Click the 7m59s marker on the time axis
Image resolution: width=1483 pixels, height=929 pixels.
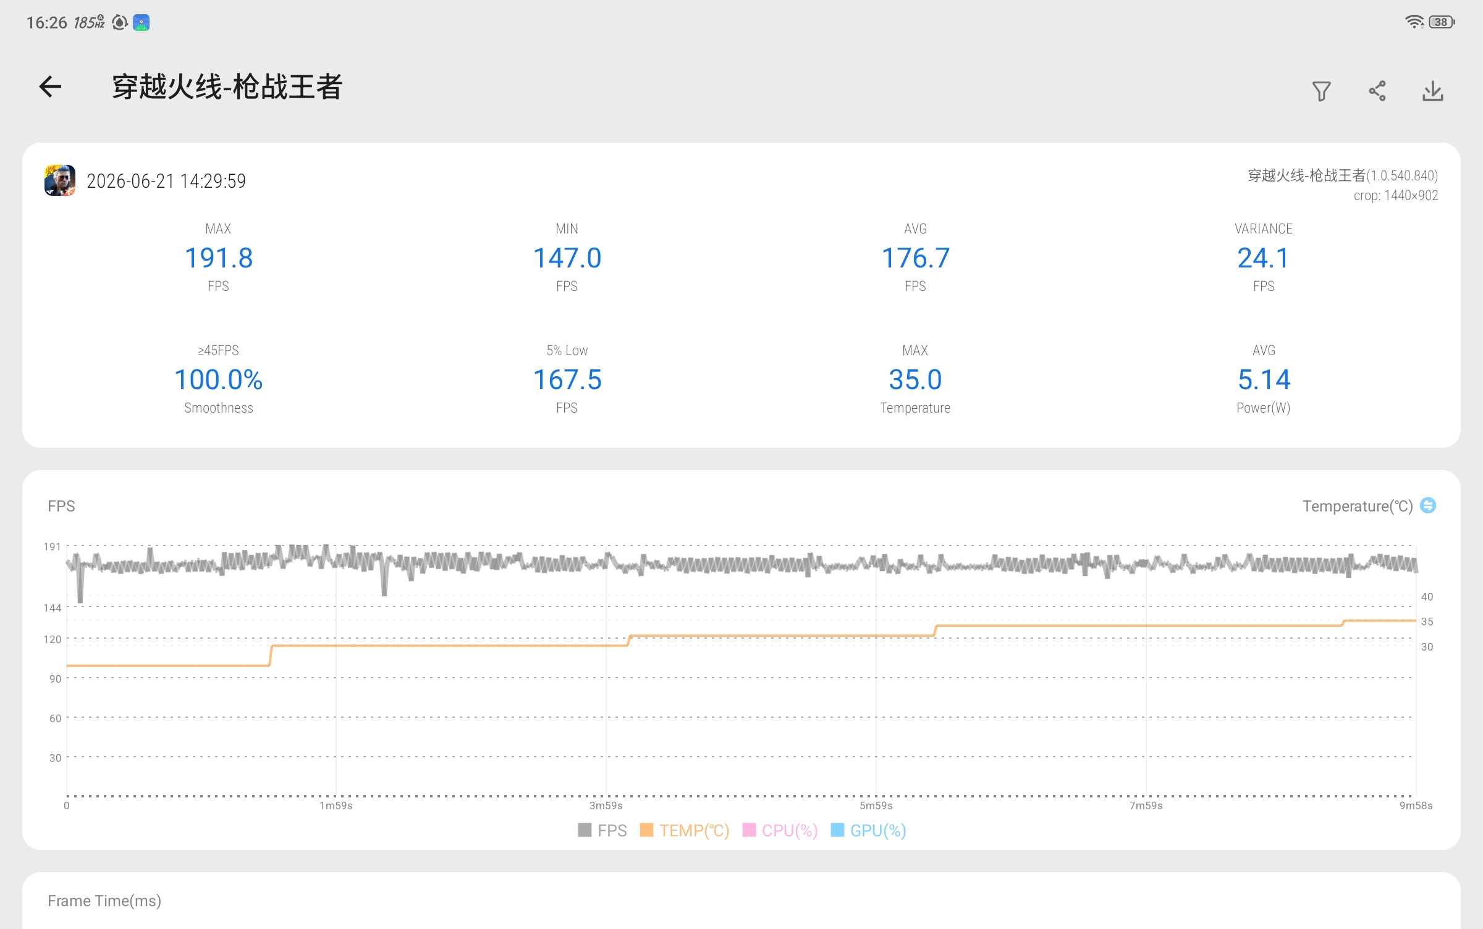tap(1146, 805)
